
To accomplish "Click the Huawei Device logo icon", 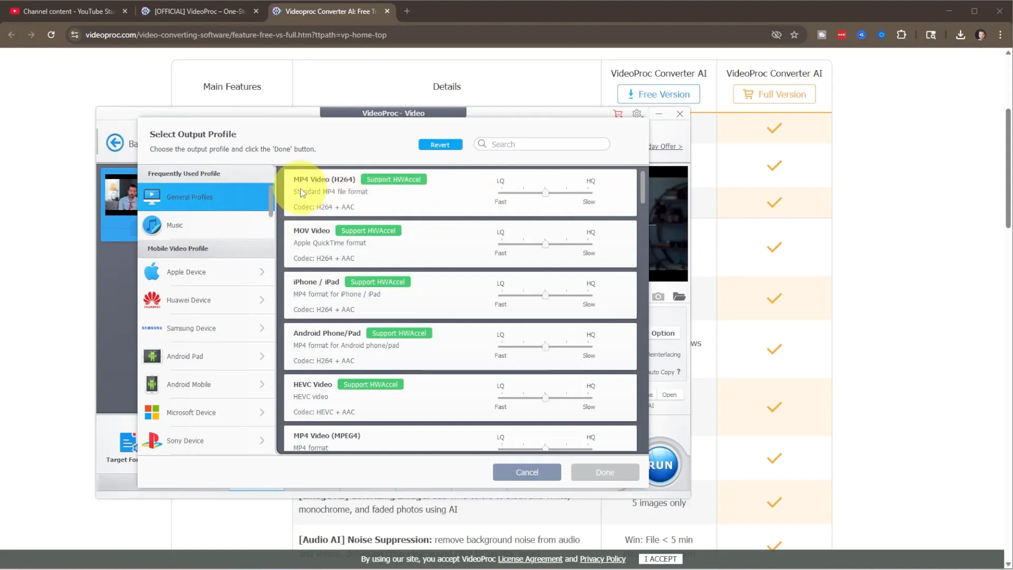I will (x=152, y=300).
